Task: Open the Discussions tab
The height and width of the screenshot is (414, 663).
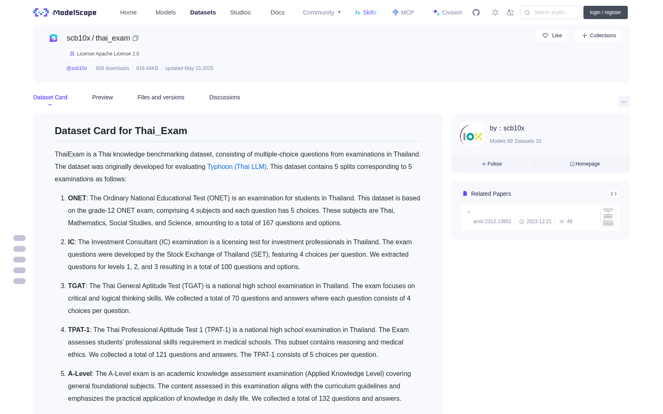Action: [x=225, y=97]
